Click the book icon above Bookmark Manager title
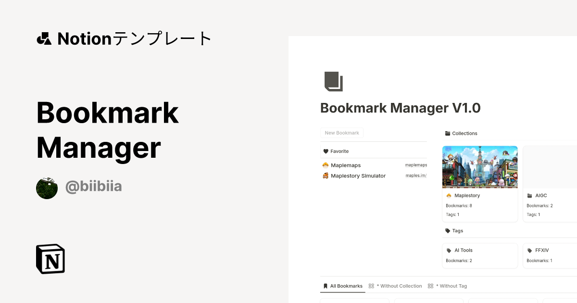Screen dimensions: 577x303 [334, 82]
